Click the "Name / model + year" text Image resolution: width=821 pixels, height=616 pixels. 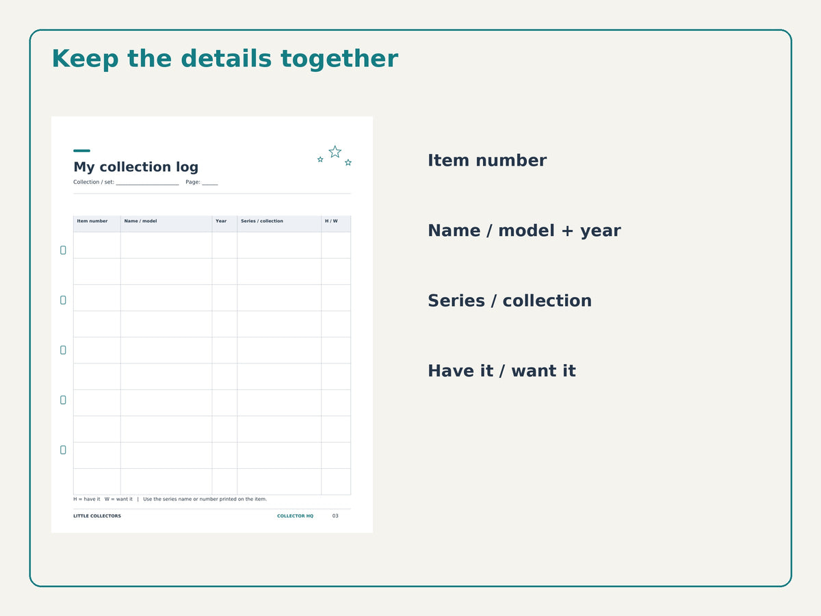524,231
